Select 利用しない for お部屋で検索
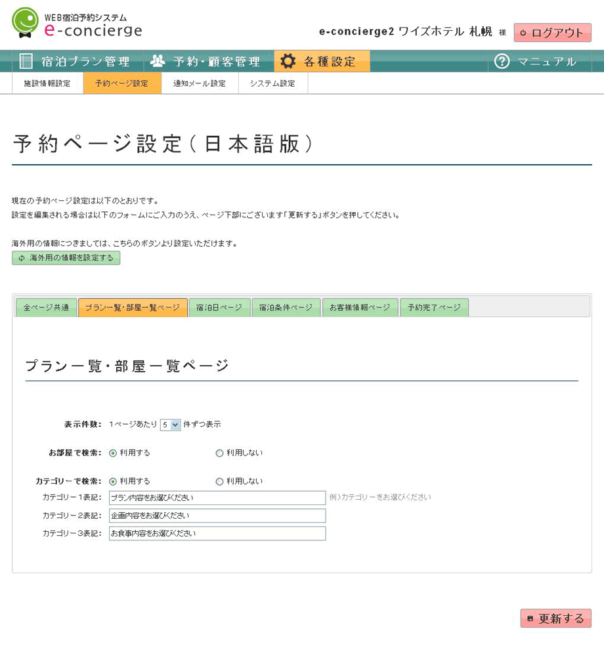Screen dimensions: 604x650 [x=219, y=453]
